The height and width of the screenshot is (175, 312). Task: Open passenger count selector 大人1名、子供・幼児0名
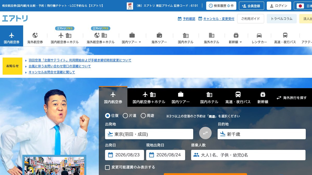pyautogui.click(x=248, y=155)
